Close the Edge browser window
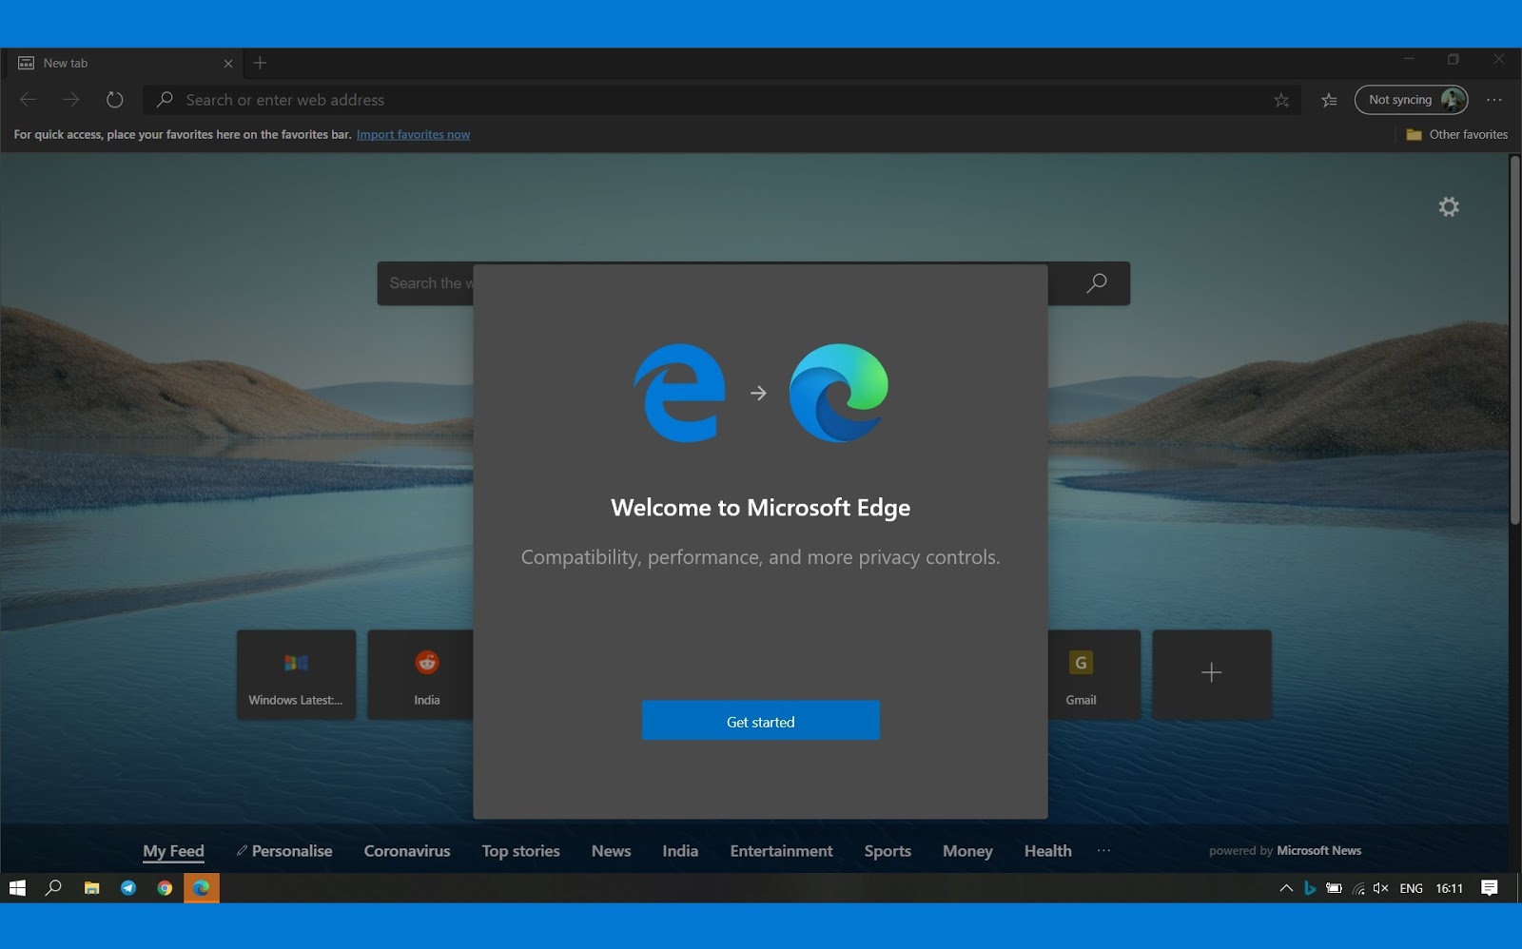This screenshot has width=1522, height=949. pos(1499,60)
